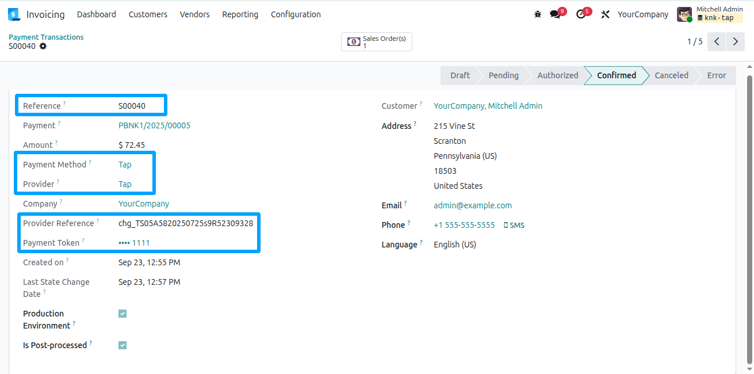Open the Sales Order(s) smart button
This screenshot has width=754, height=374.
coord(376,41)
